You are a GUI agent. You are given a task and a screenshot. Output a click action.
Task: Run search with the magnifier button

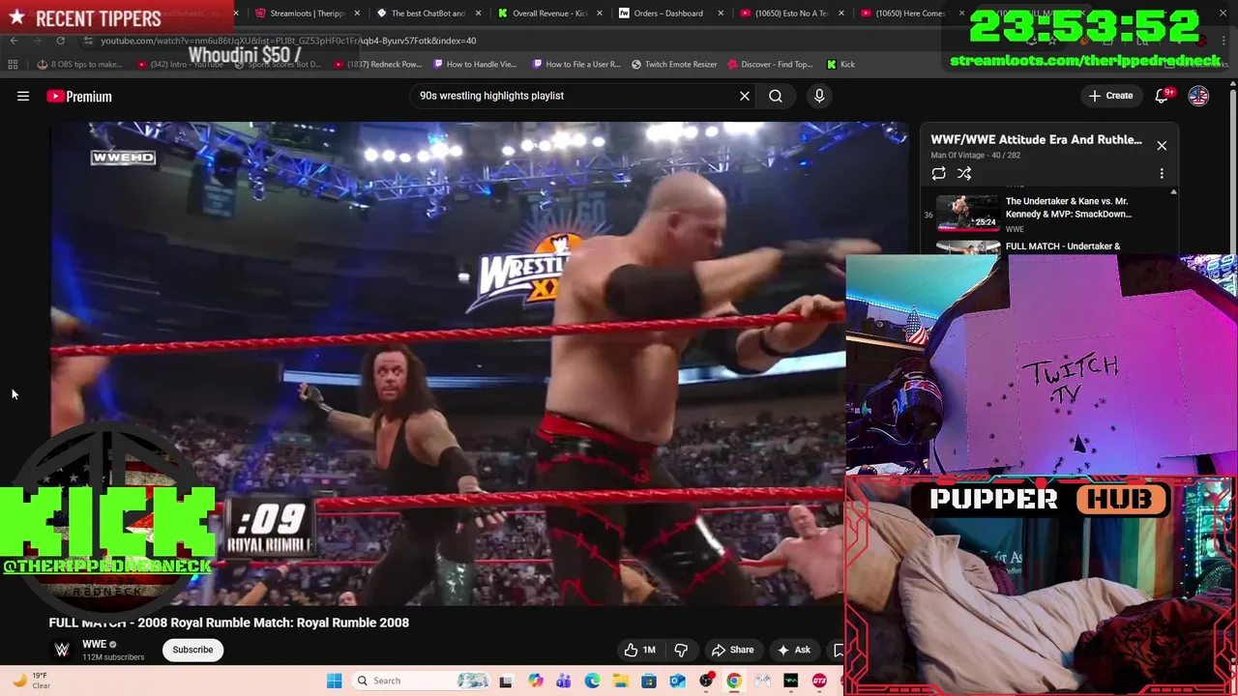click(776, 96)
